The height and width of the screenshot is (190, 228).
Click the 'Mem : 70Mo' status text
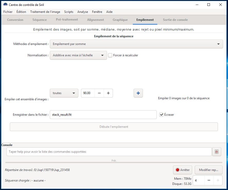coord(183,178)
